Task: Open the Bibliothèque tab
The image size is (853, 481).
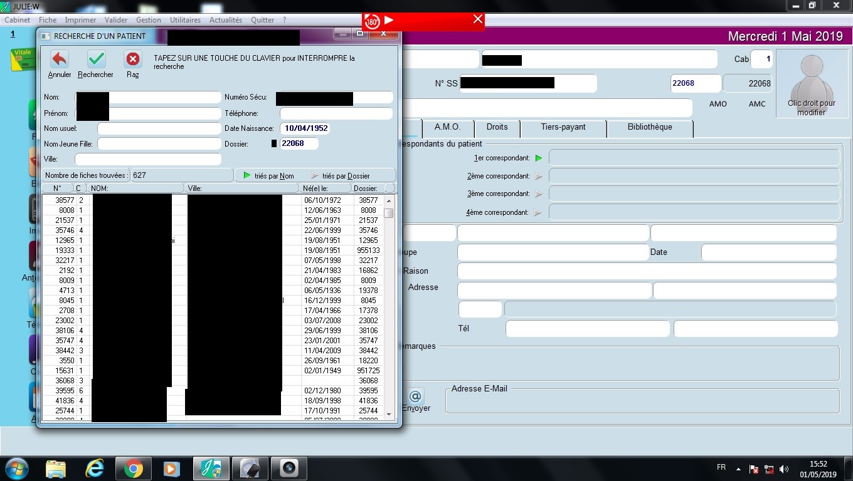Action: tap(649, 127)
